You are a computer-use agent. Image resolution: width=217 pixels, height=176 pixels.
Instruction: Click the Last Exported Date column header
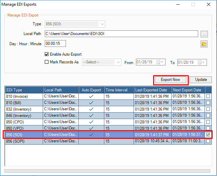click(152, 90)
